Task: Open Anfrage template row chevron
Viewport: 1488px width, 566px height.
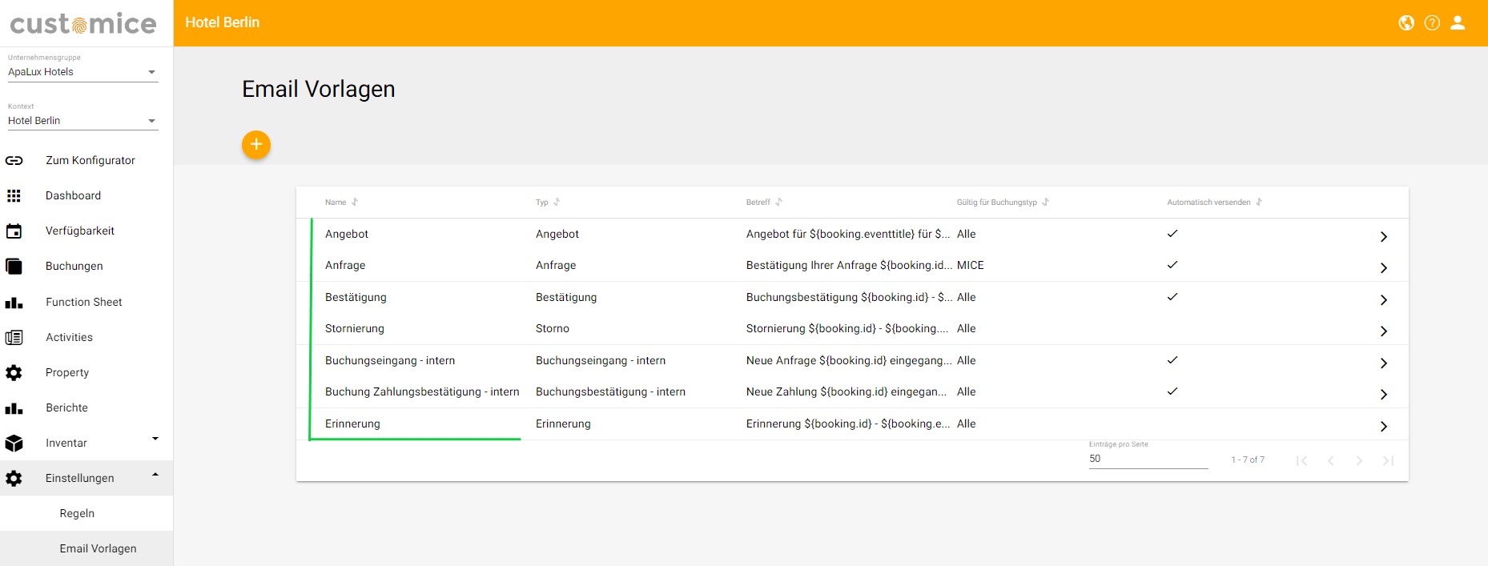Action: pyautogui.click(x=1383, y=267)
